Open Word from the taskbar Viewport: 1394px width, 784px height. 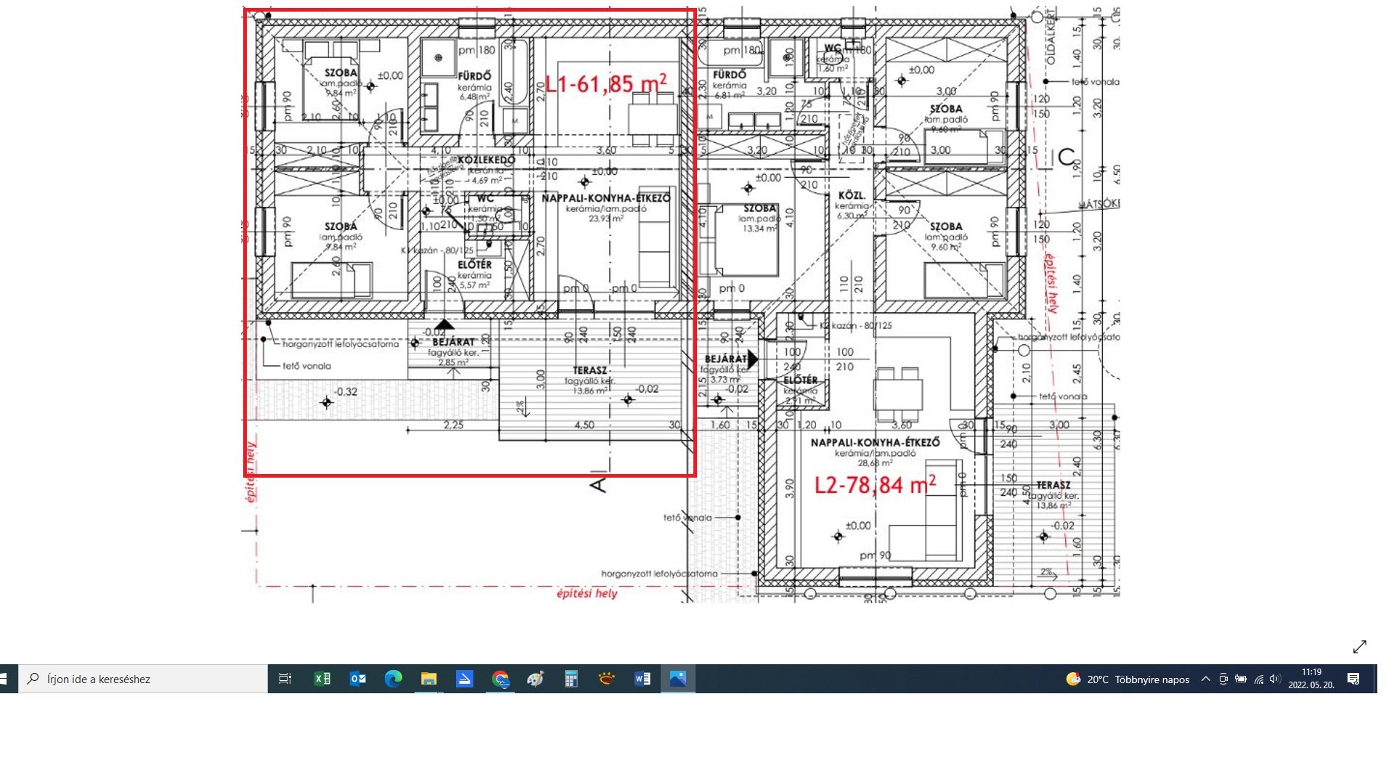coord(642,679)
